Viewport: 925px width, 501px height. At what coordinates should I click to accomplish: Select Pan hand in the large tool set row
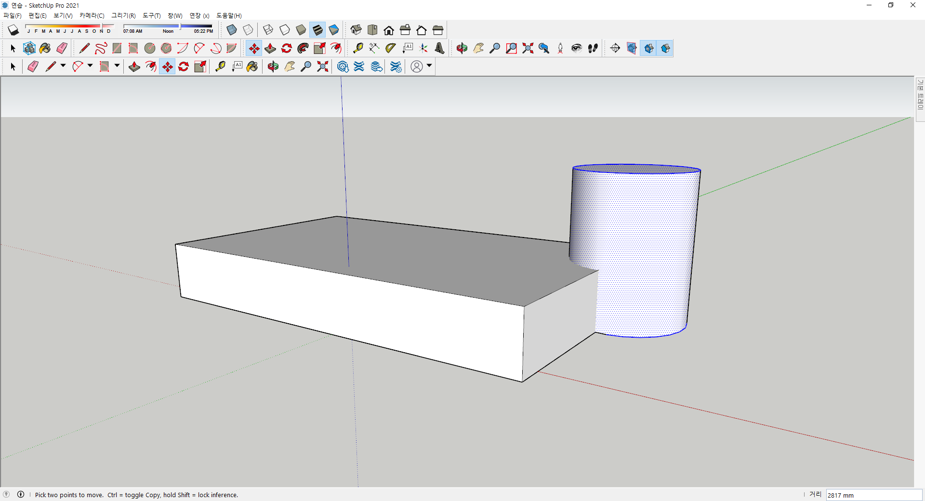[x=478, y=48]
